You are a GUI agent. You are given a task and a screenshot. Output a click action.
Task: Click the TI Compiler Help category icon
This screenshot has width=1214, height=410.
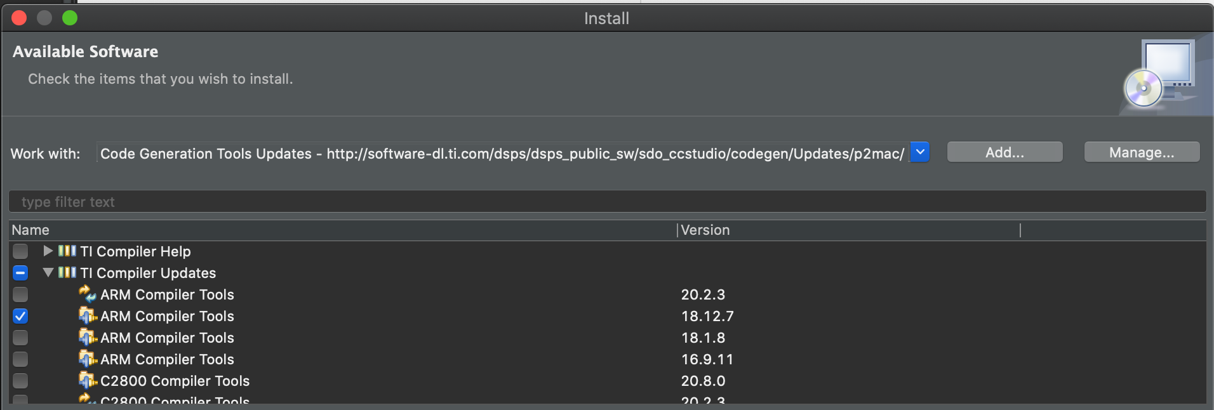coord(67,251)
